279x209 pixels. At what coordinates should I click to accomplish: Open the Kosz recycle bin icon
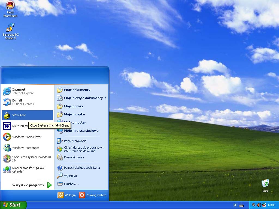click(x=265, y=186)
